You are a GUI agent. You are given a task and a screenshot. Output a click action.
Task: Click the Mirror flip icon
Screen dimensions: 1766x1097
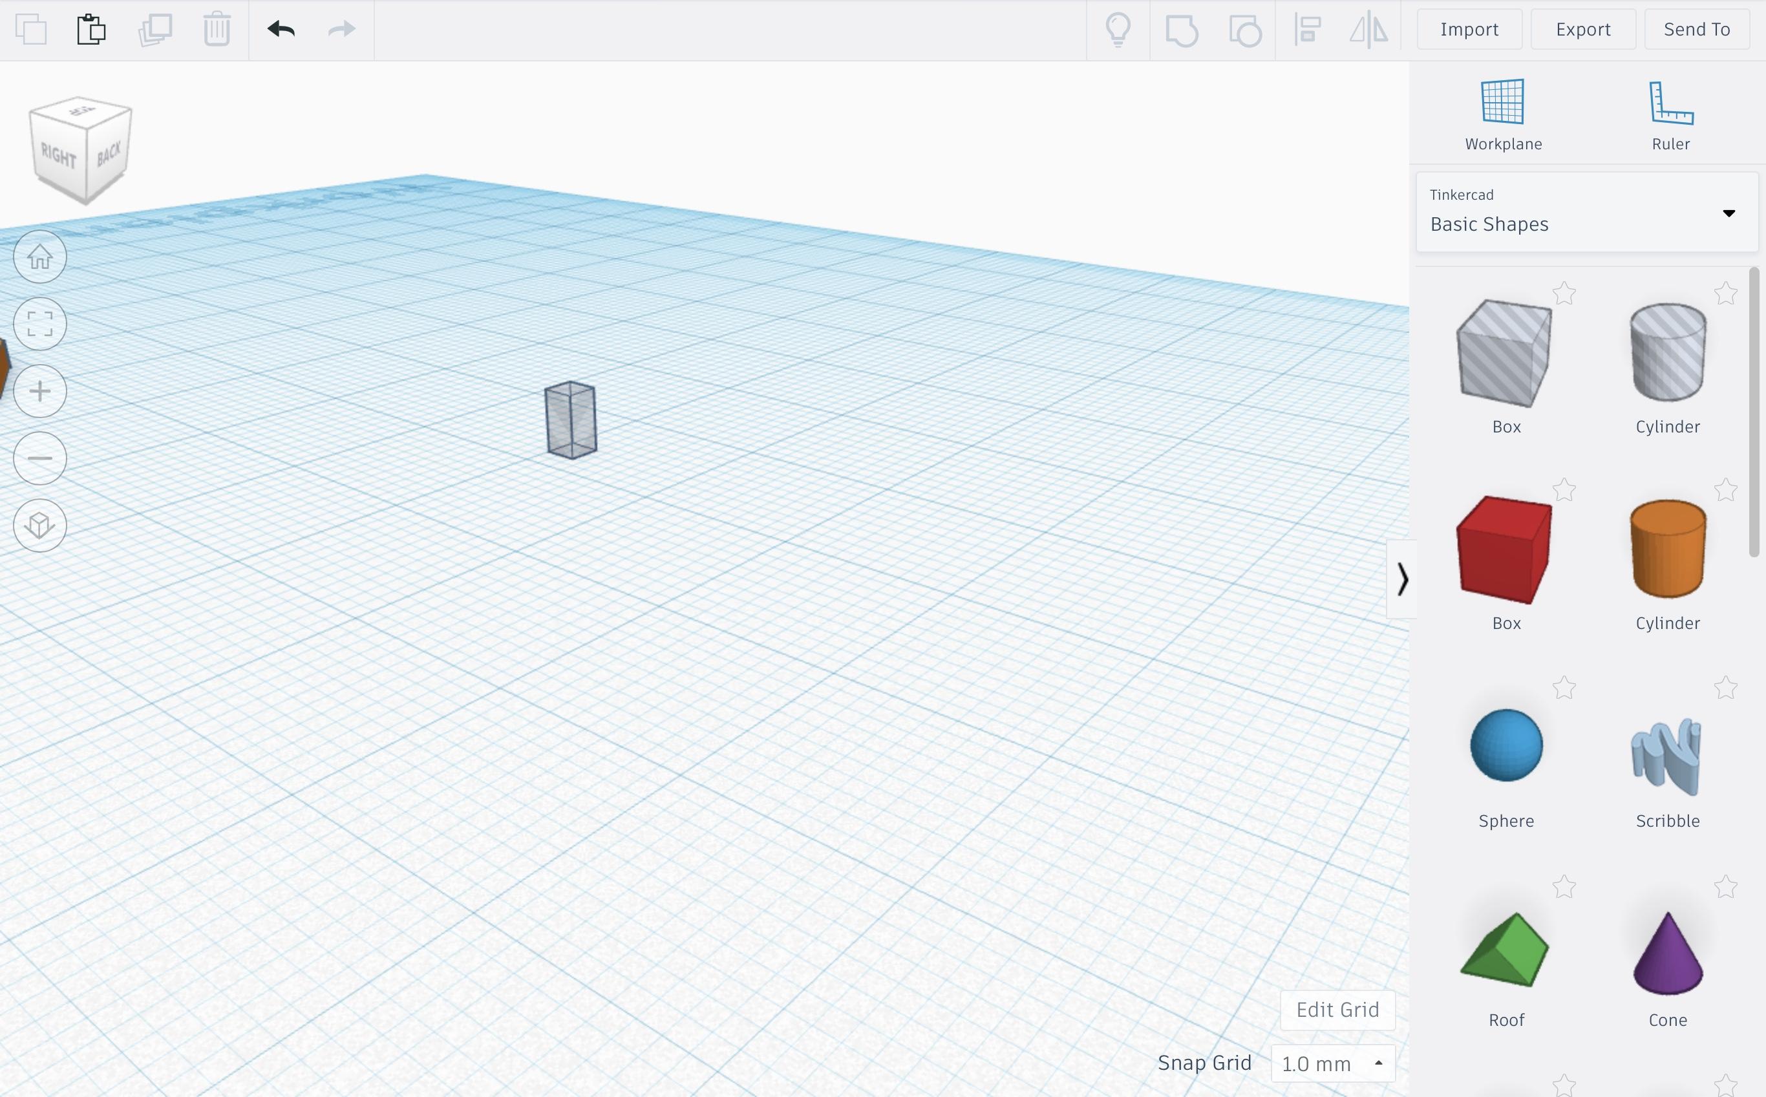coord(1369,30)
